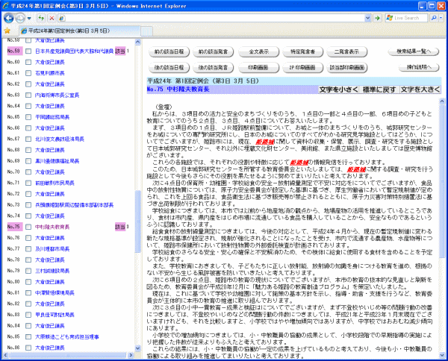
Task: Click the left list's scroll-down arrow
Action: tap(137, 348)
